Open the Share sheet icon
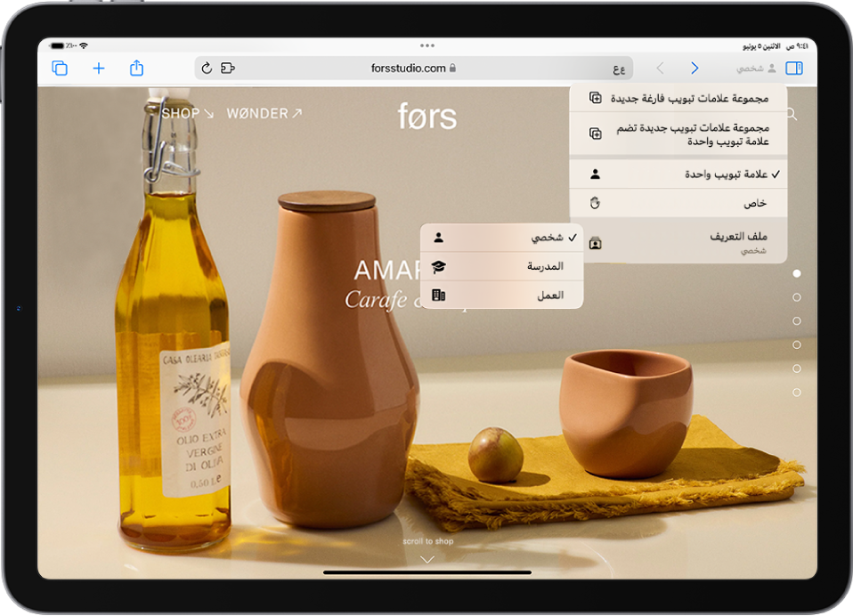Image resolution: width=853 pixels, height=616 pixels. [x=137, y=69]
